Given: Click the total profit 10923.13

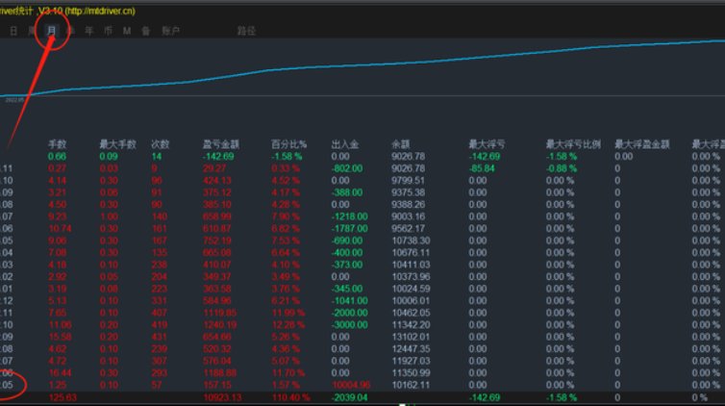Looking at the screenshot, I should click(222, 397).
